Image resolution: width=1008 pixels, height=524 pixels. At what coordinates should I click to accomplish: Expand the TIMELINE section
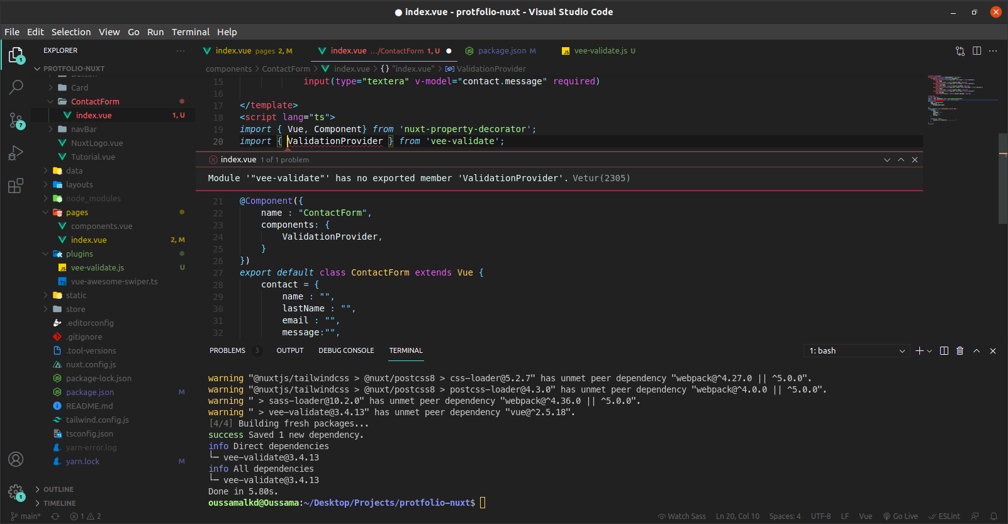click(x=60, y=503)
